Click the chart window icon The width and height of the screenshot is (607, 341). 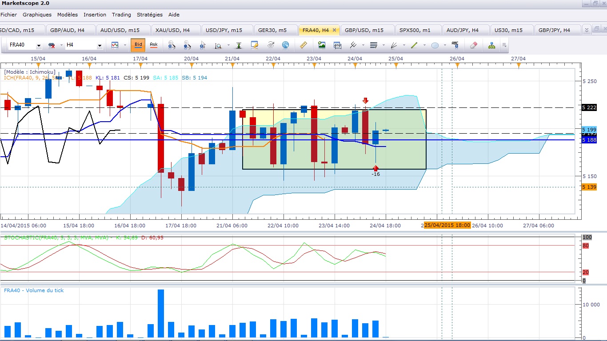click(x=337, y=45)
